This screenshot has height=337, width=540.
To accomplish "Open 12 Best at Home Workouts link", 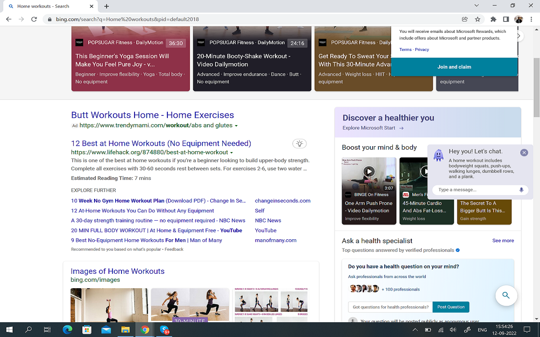I will click(161, 143).
